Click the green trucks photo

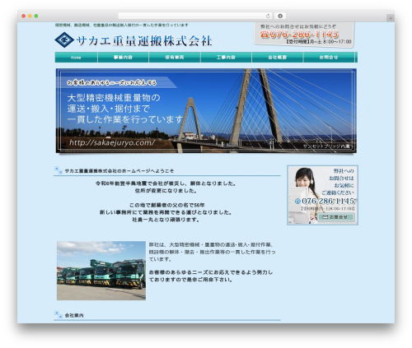point(101,271)
